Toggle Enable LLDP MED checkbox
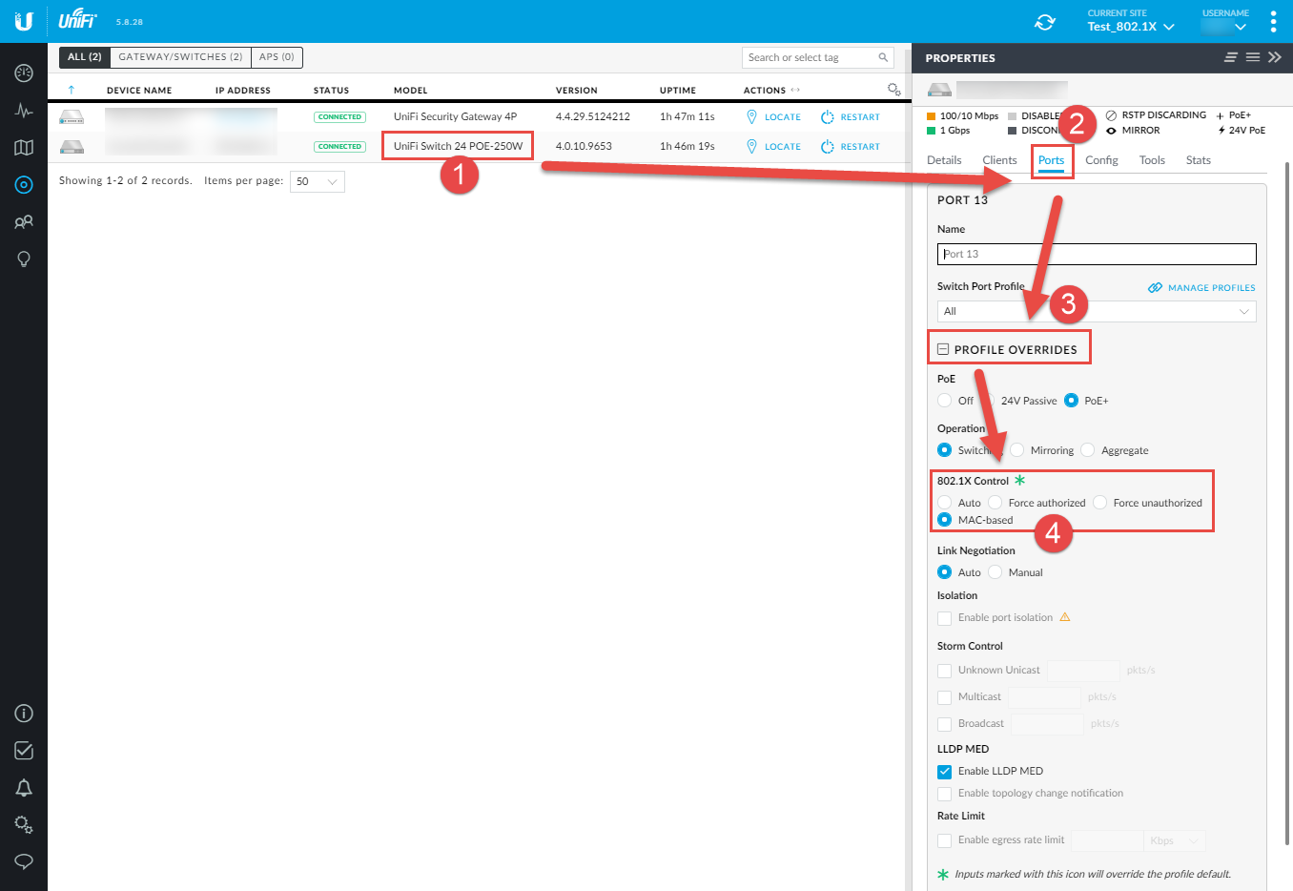The height and width of the screenshot is (891, 1293). pos(945,772)
